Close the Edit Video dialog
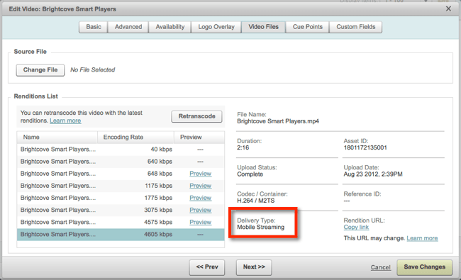 pyautogui.click(x=448, y=9)
